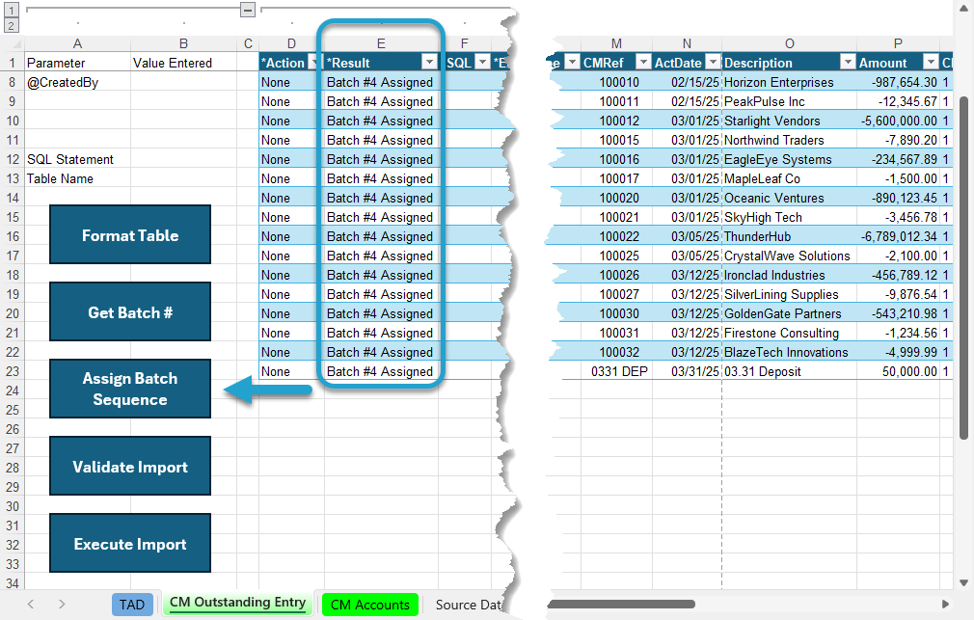
Task: Switch to CM Outstanding Entry sheet tab
Action: pyautogui.click(x=237, y=603)
